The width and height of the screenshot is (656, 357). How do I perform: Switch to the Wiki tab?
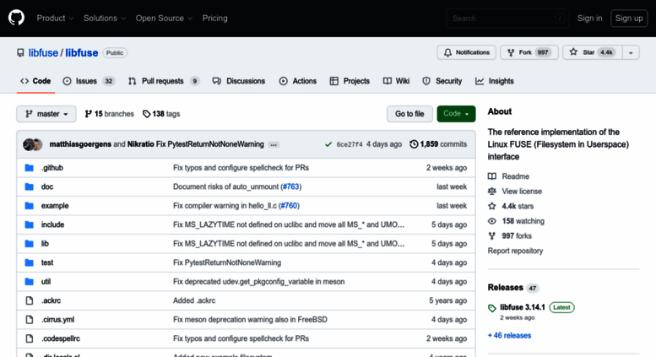click(396, 81)
